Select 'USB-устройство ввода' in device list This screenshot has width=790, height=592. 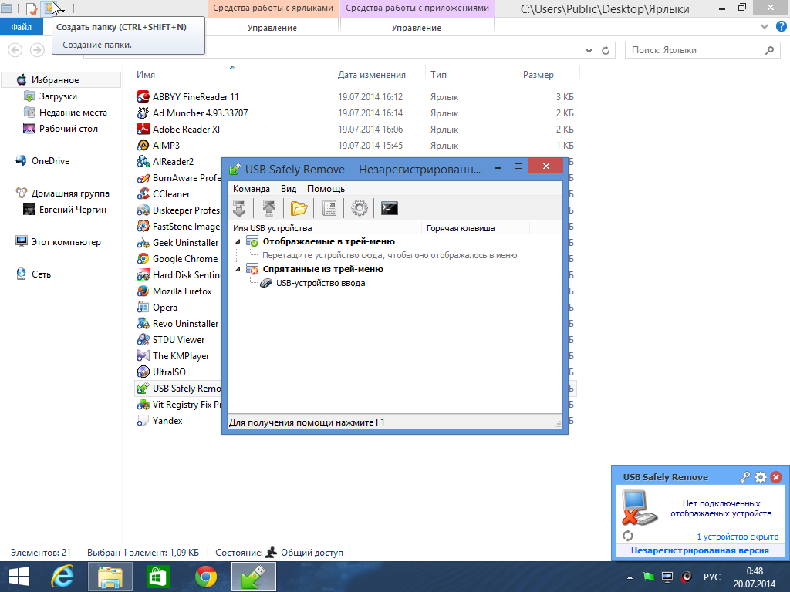point(320,283)
